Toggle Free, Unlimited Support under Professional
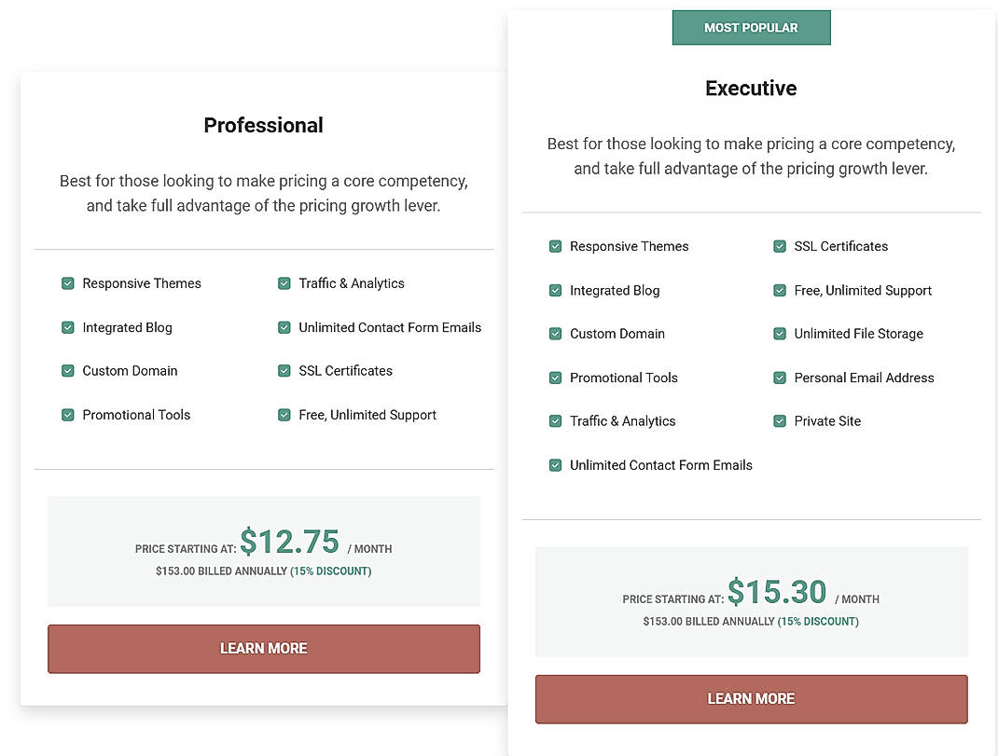The image size is (998, 756). click(284, 415)
